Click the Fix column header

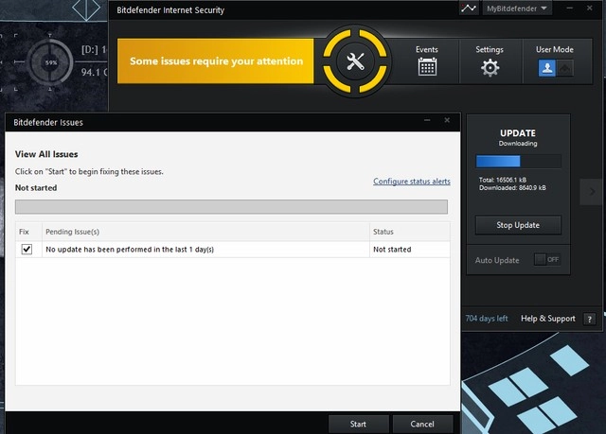(x=28, y=232)
